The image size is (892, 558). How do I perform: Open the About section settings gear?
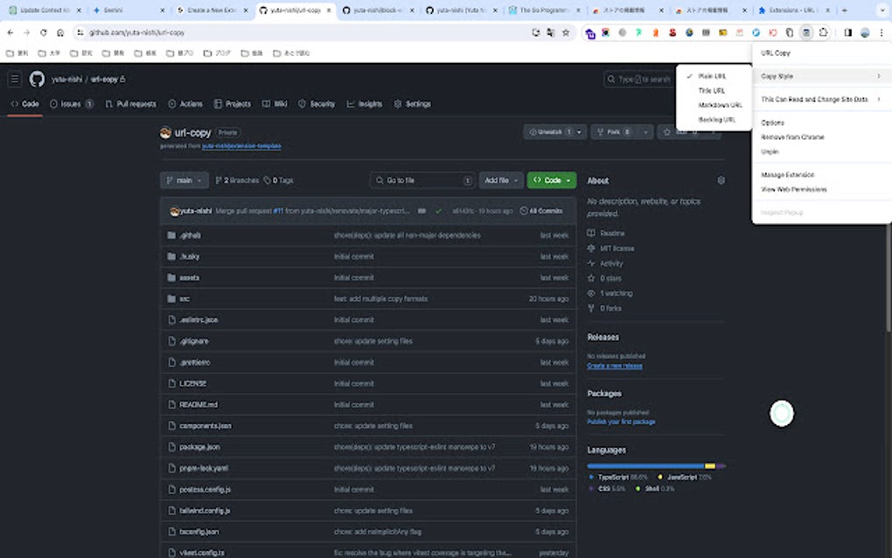point(721,180)
